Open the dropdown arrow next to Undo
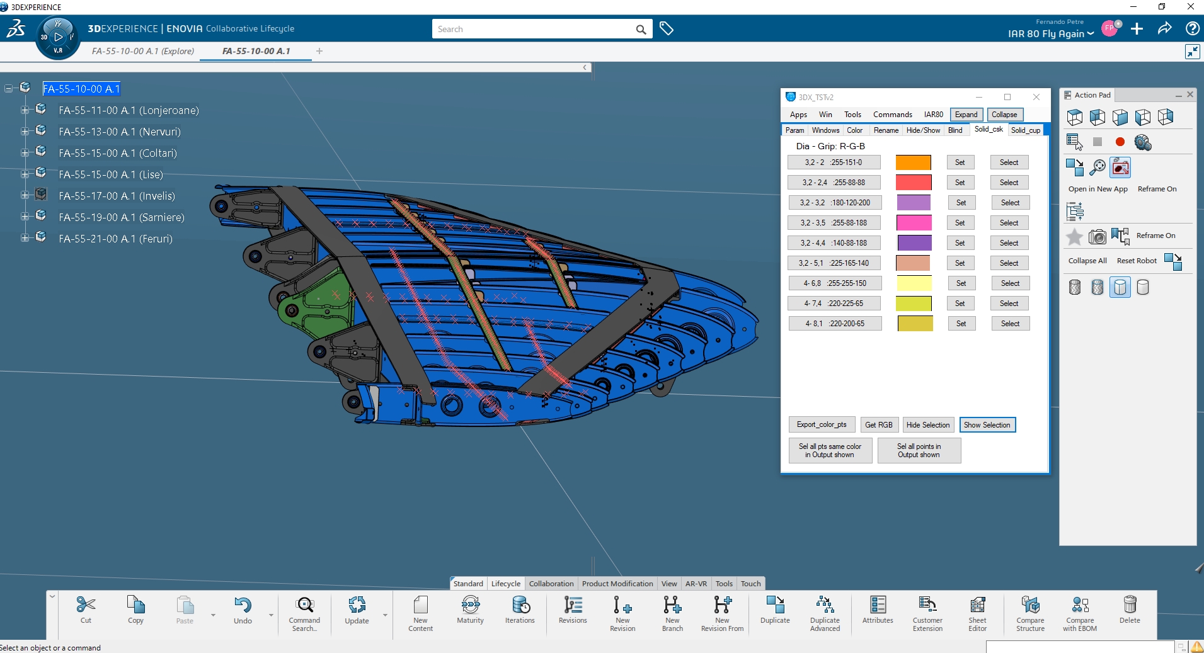Image resolution: width=1204 pixels, height=653 pixels. [x=271, y=615]
